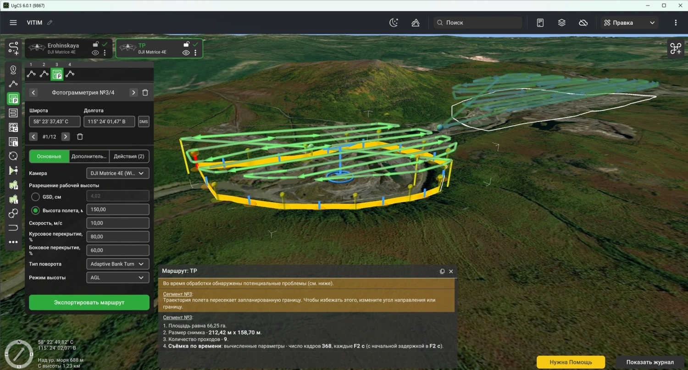Viewport: 688px width, 370px height.
Task: Open the Правка mode dropdown
Action: 629,22
